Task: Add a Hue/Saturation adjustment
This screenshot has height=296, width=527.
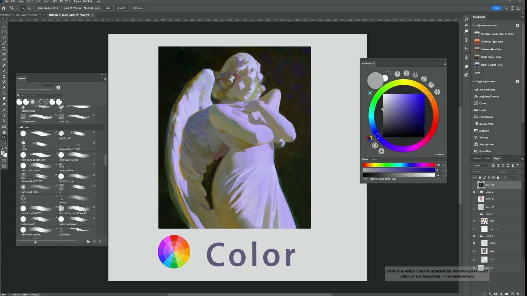Action: pyautogui.click(x=487, y=90)
